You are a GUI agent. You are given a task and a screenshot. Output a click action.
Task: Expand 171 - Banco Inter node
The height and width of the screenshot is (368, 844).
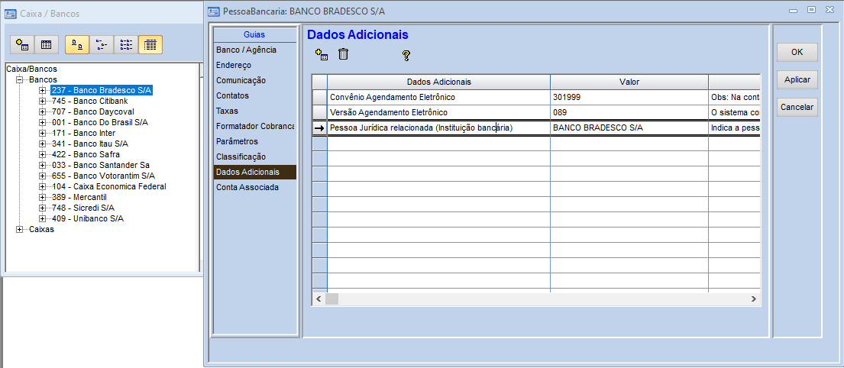[43, 133]
